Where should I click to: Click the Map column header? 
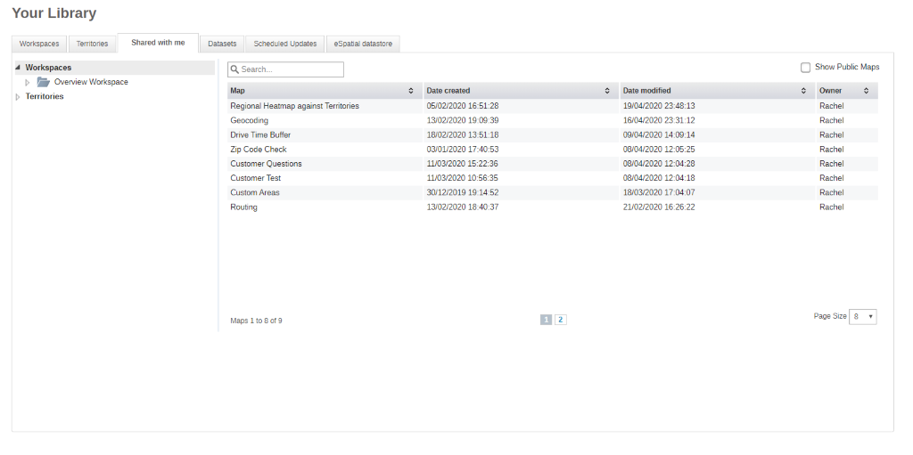point(325,91)
